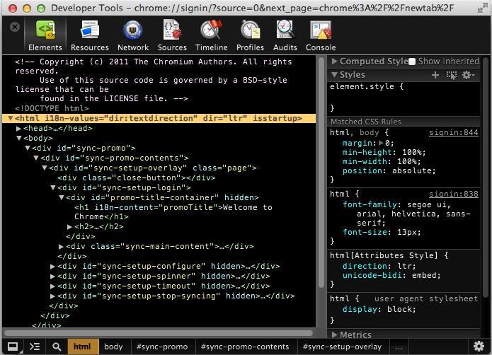
Task: Toggle element state selector icon in Styles
Action: (451, 75)
